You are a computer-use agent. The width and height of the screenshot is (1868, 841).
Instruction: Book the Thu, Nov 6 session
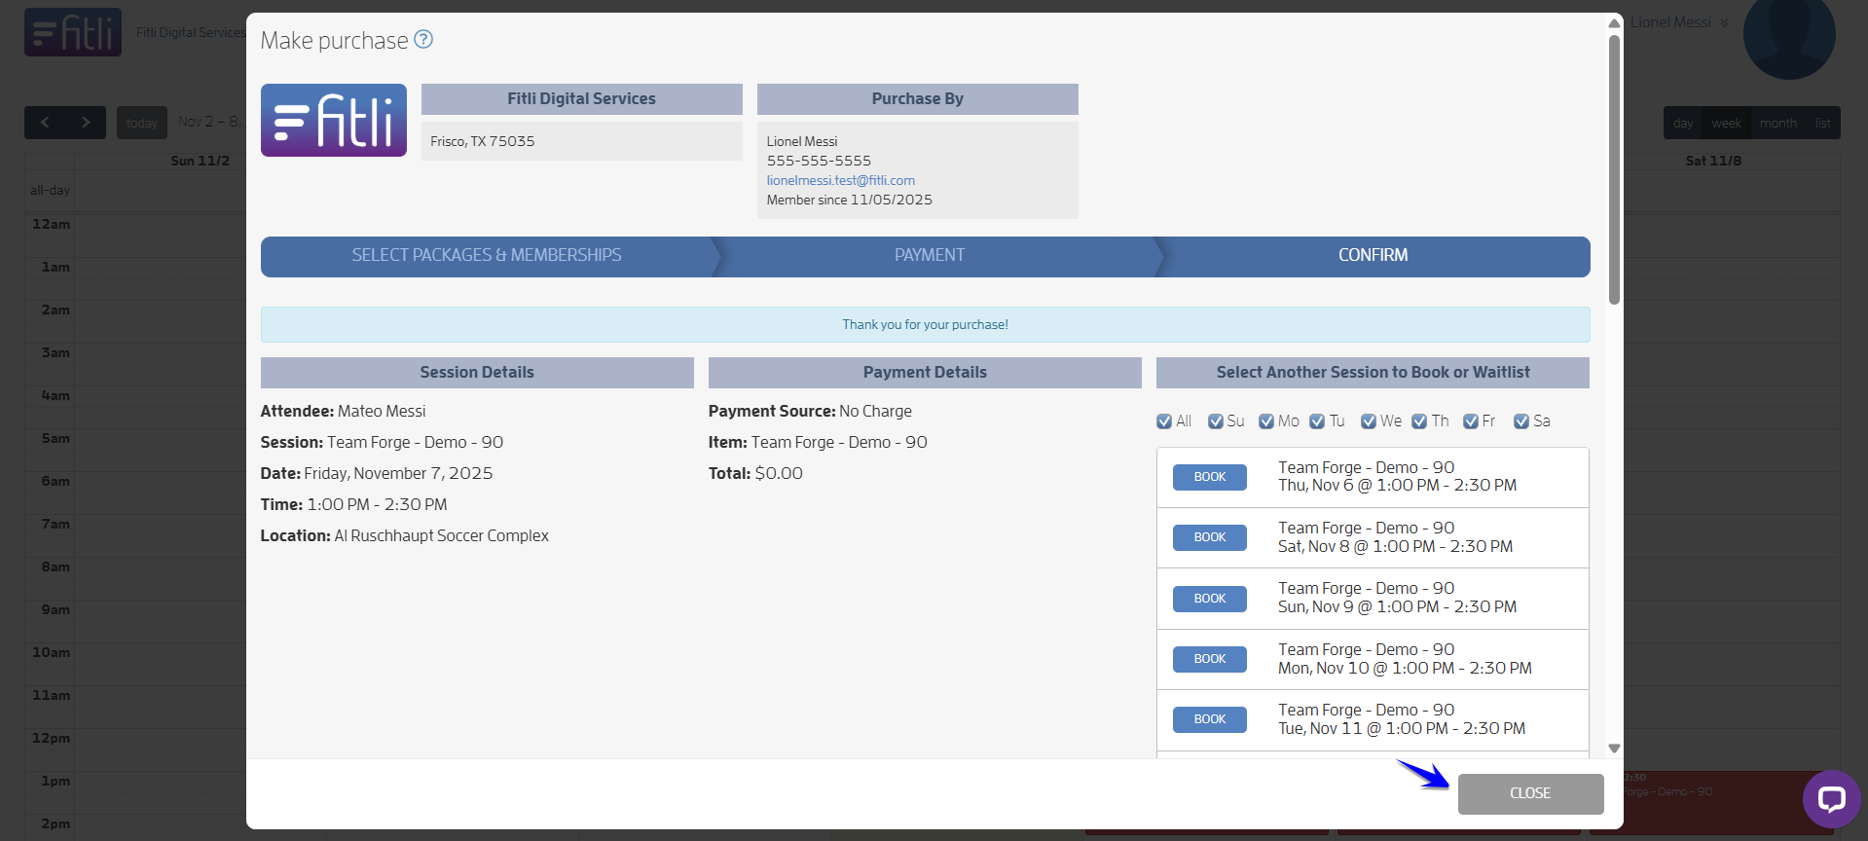pyautogui.click(x=1210, y=477)
